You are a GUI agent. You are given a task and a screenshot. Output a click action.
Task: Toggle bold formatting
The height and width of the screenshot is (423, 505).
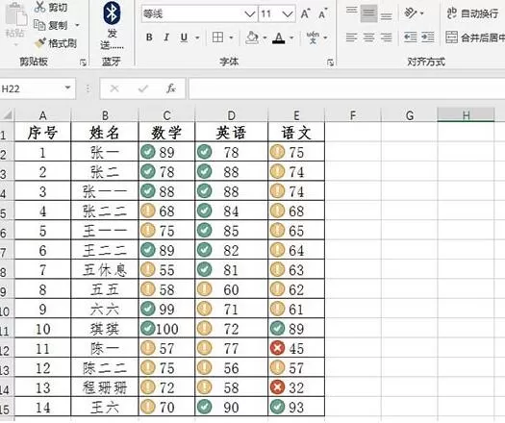[x=149, y=37]
